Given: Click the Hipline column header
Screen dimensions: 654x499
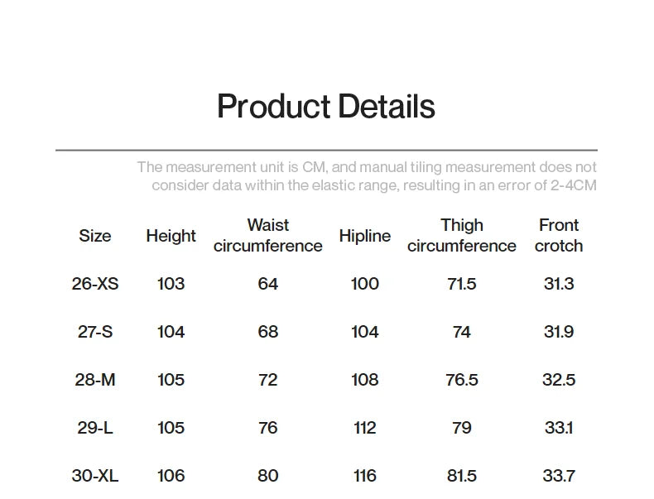Looking at the screenshot, I should point(364,236).
